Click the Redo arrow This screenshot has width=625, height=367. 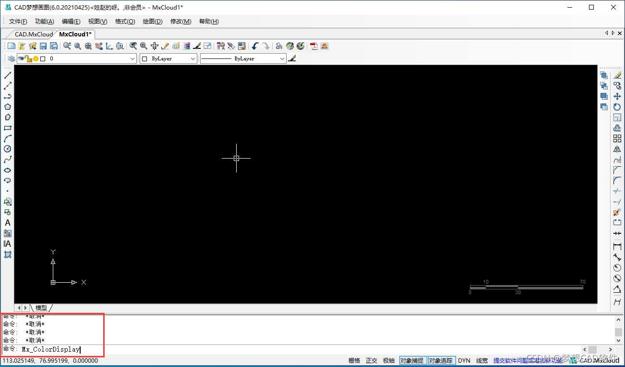[x=265, y=46]
